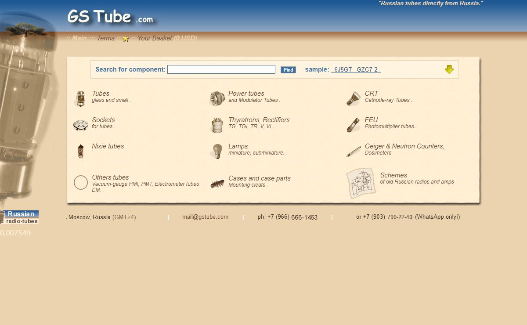This screenshot has height=325, width=527.
Task: Open the Power tubes text link
Action: click(246, 94)
